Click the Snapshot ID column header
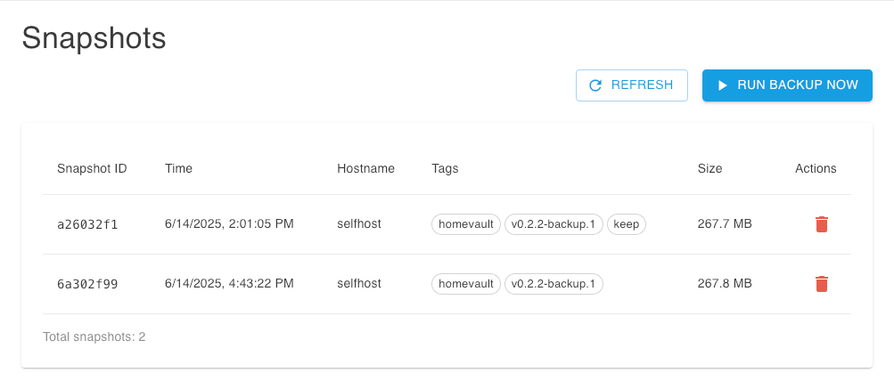Image resolution: width=894 pixels, height=389 pixels. pyautogui.click(x=92, y=168)
